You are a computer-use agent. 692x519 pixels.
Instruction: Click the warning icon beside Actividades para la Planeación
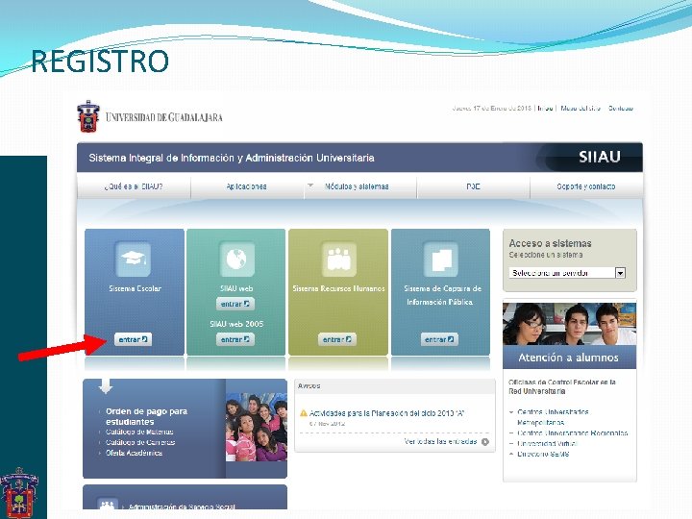(303, 413)
